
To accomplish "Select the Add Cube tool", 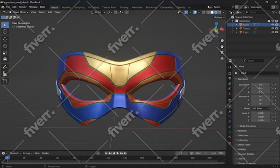I will coord(5,81).
